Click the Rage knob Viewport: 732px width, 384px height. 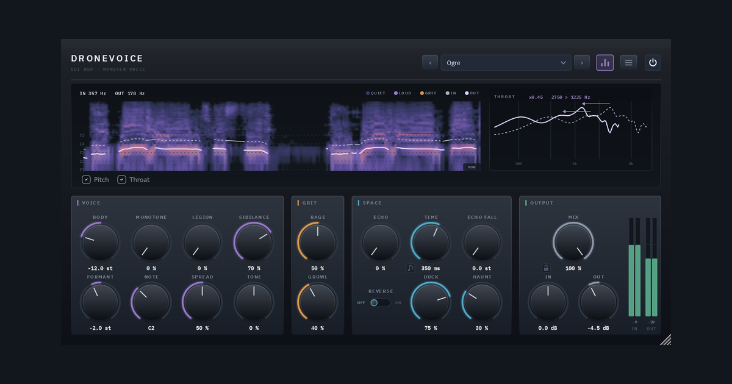pyautogui.click(x=317, y=242)
